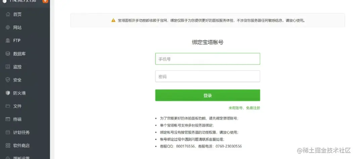The image size is (356, 159).
Task: Click the folder icon beside 文件
Action: pyautogui.click(x=8, y=106)
